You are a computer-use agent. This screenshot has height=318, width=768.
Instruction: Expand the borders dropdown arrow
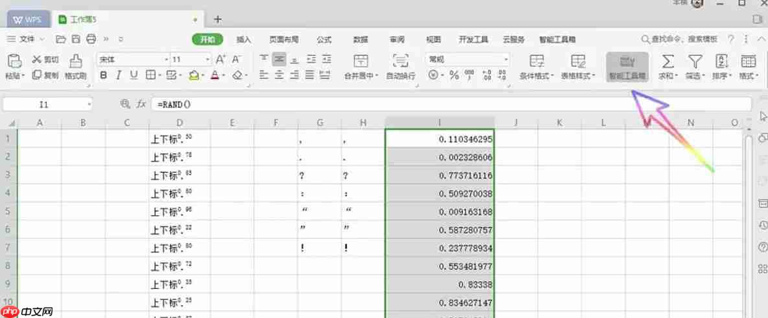(161, 75)
